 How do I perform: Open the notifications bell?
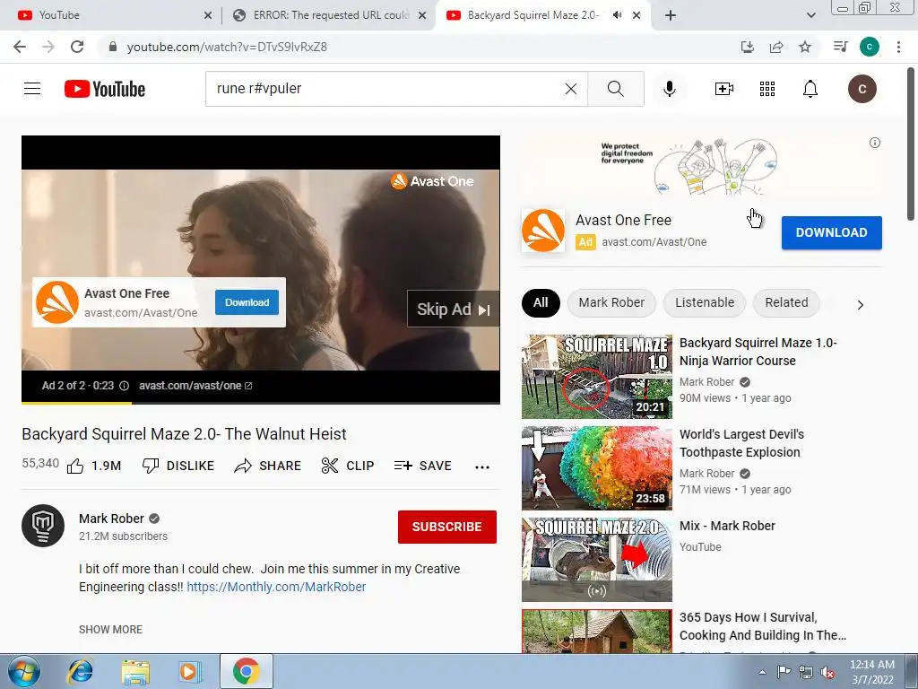coord(810,89)
